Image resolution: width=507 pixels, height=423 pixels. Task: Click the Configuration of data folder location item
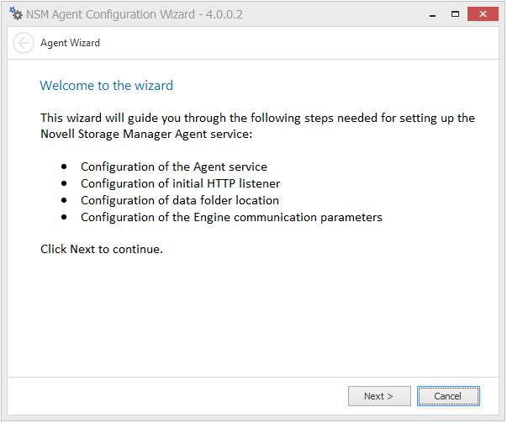(179, 200)
